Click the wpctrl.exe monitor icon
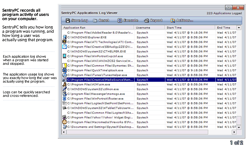The width and height of the screenshot is (247, 147). point(65,56)
